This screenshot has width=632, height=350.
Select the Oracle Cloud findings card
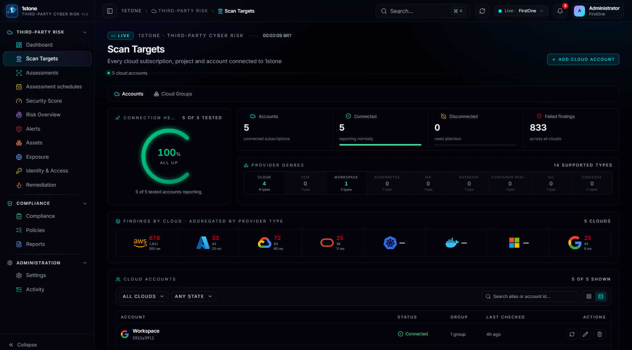pyautogui.click(x=333, y=243)
